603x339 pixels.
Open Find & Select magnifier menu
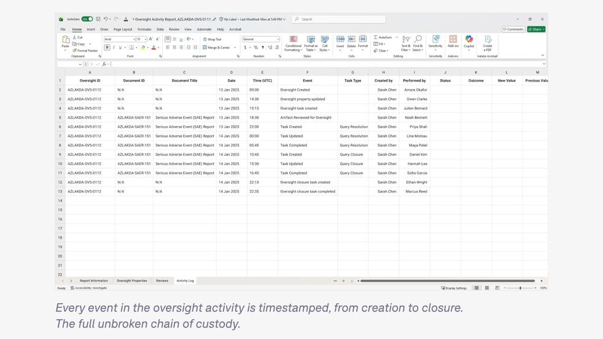[x=418, y=43]
